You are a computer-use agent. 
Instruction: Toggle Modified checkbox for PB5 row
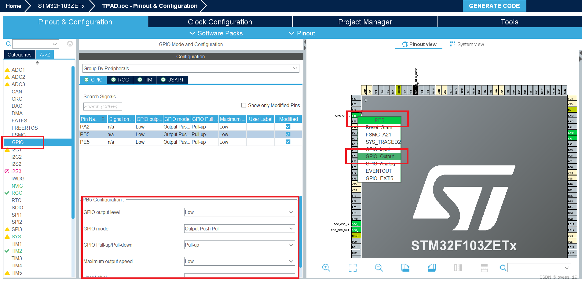click(x=288, y=134)
